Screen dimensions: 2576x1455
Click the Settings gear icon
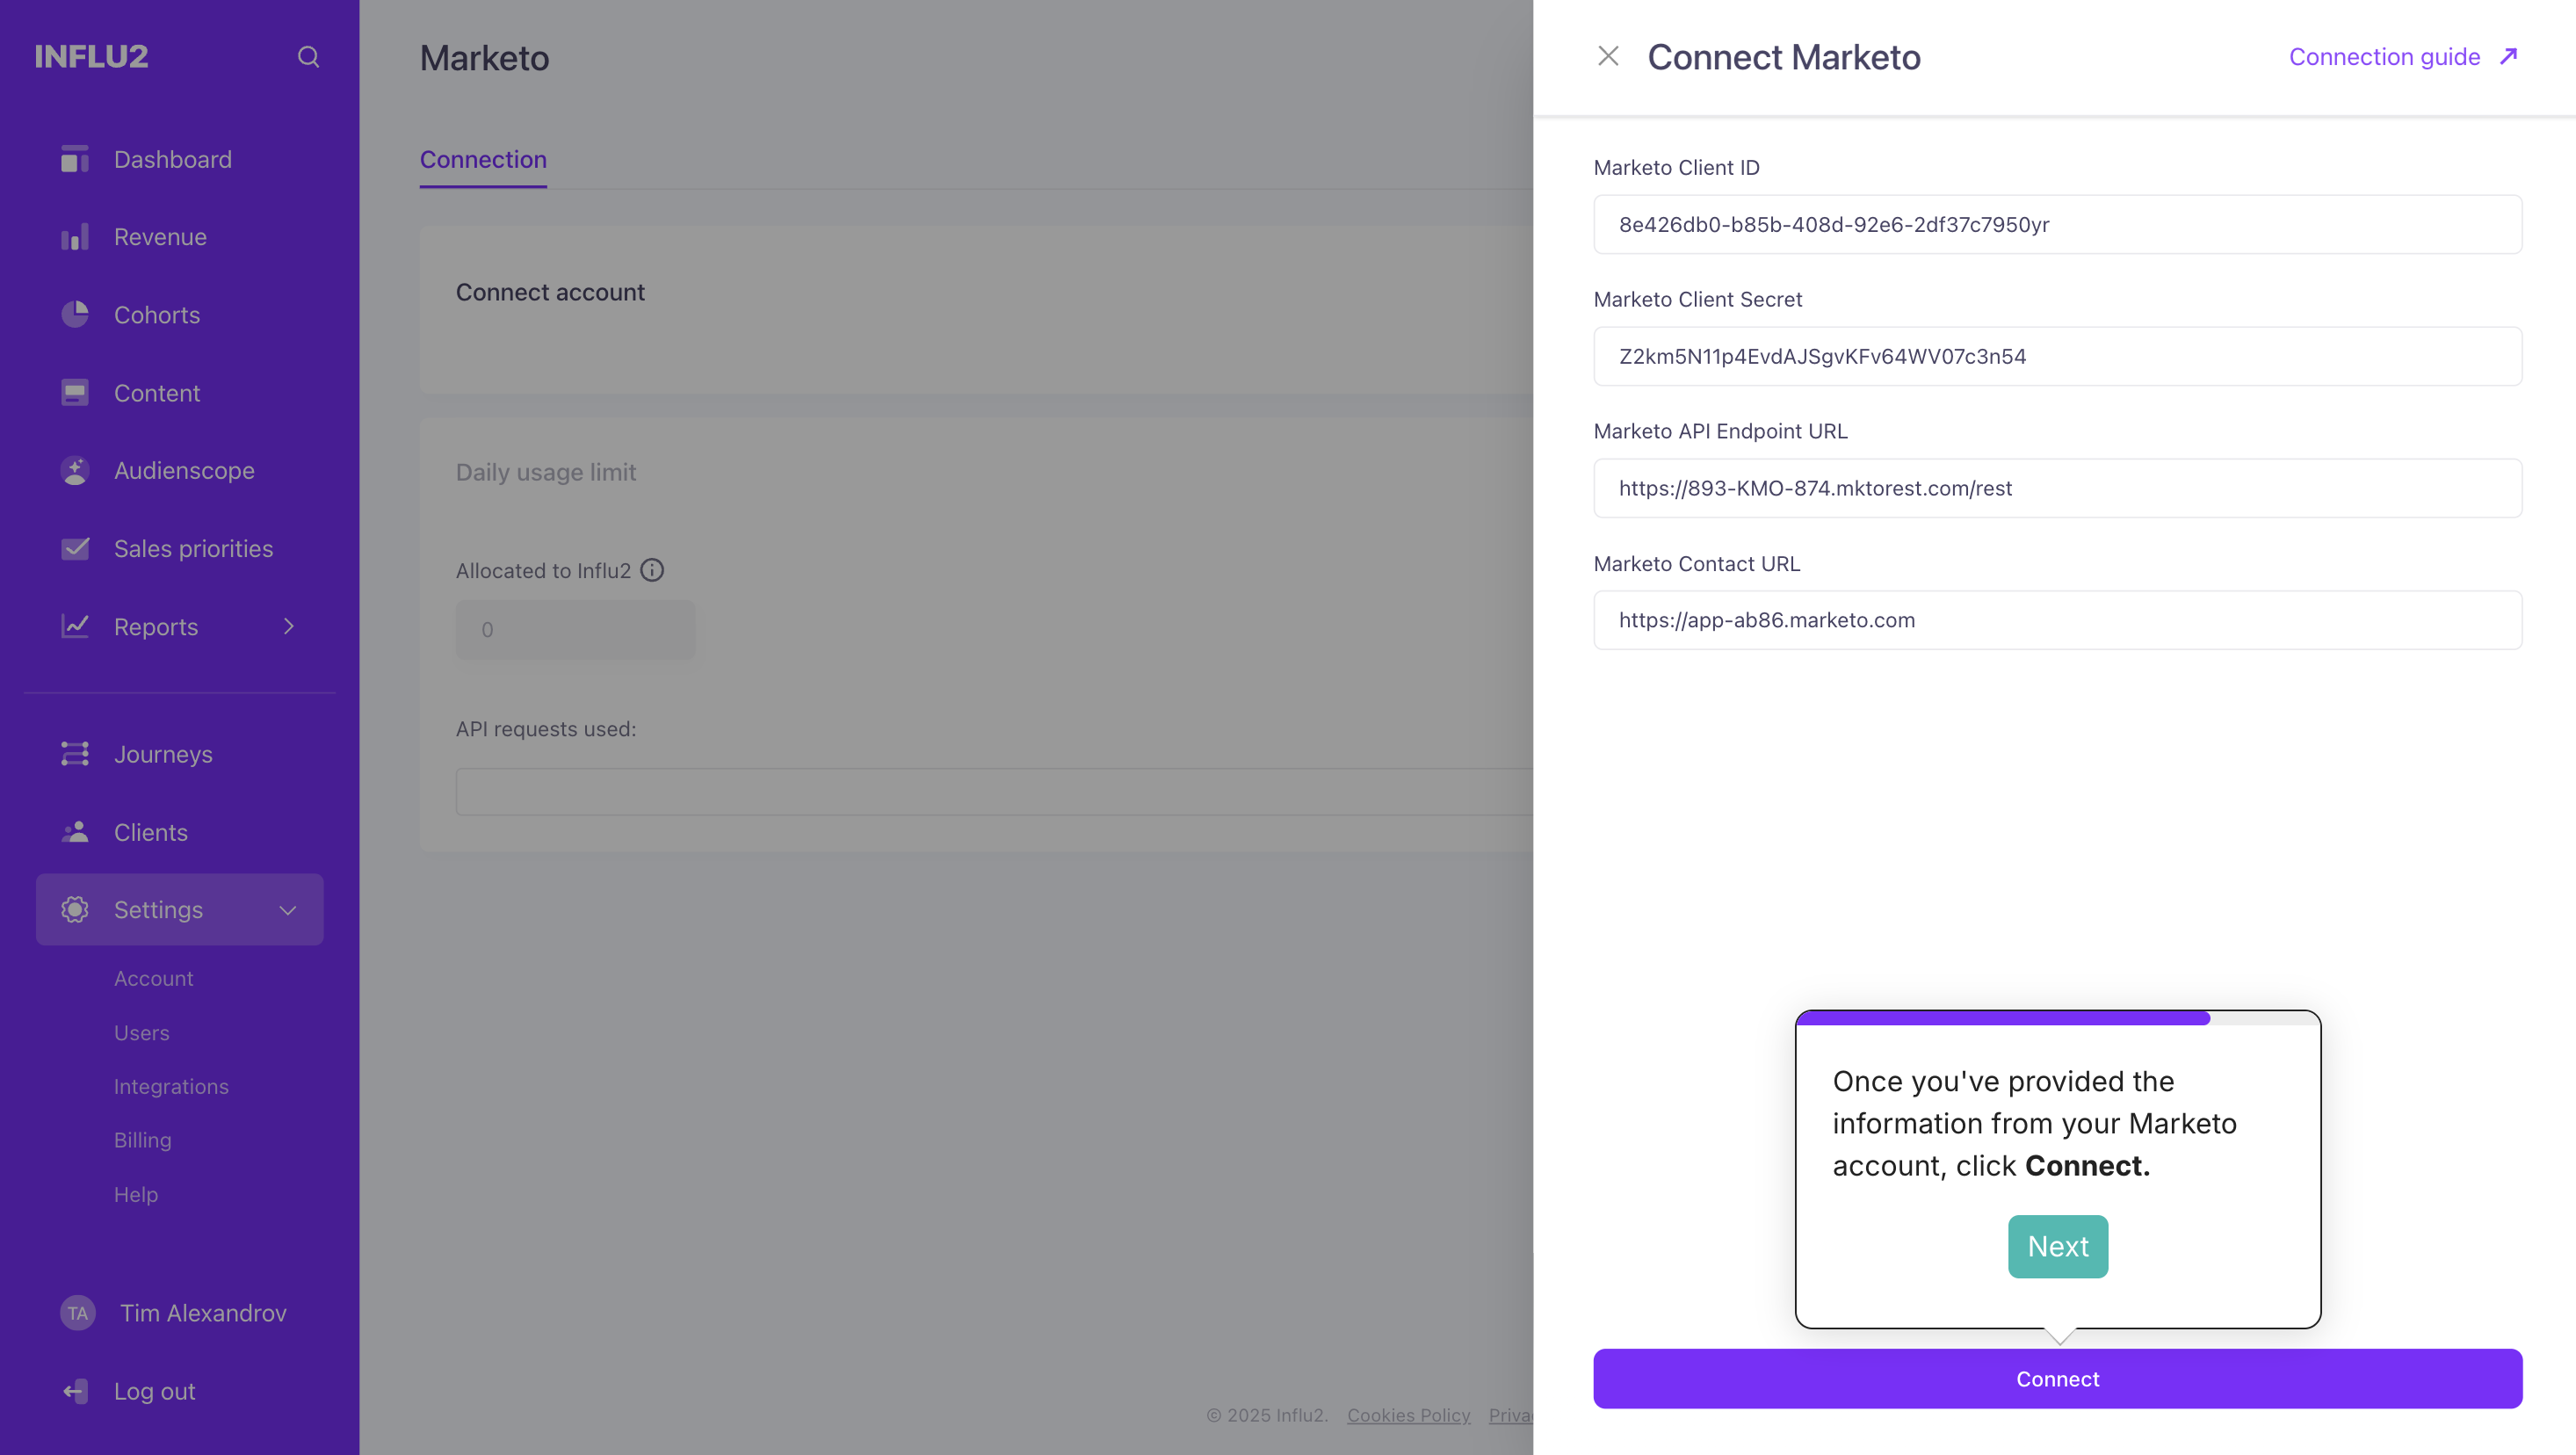coord(75,910)
